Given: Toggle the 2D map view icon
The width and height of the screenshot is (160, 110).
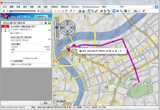Looking at the screenshot, I should point(114,11).
